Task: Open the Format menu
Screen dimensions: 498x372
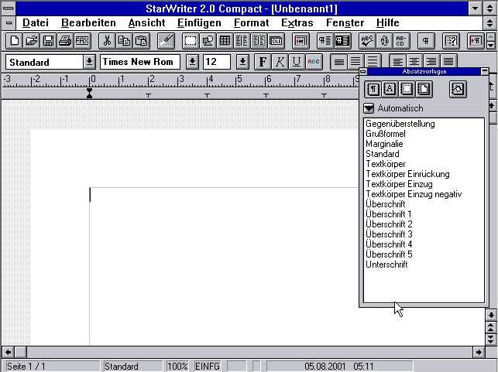Action: pyautogui.click(x=251, y=23)
